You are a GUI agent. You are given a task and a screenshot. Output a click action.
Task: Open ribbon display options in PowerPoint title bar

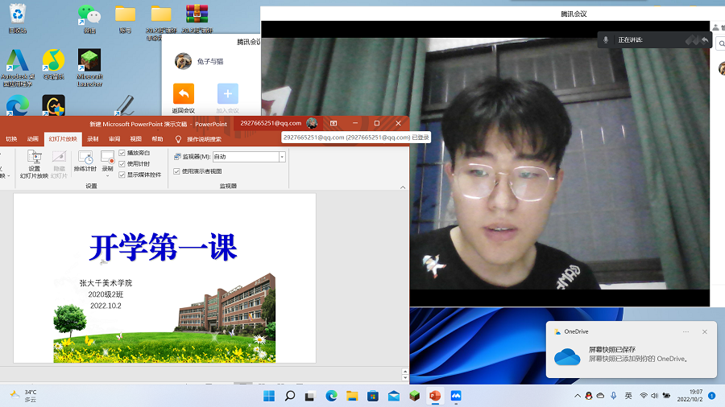(x=333, y=123)
